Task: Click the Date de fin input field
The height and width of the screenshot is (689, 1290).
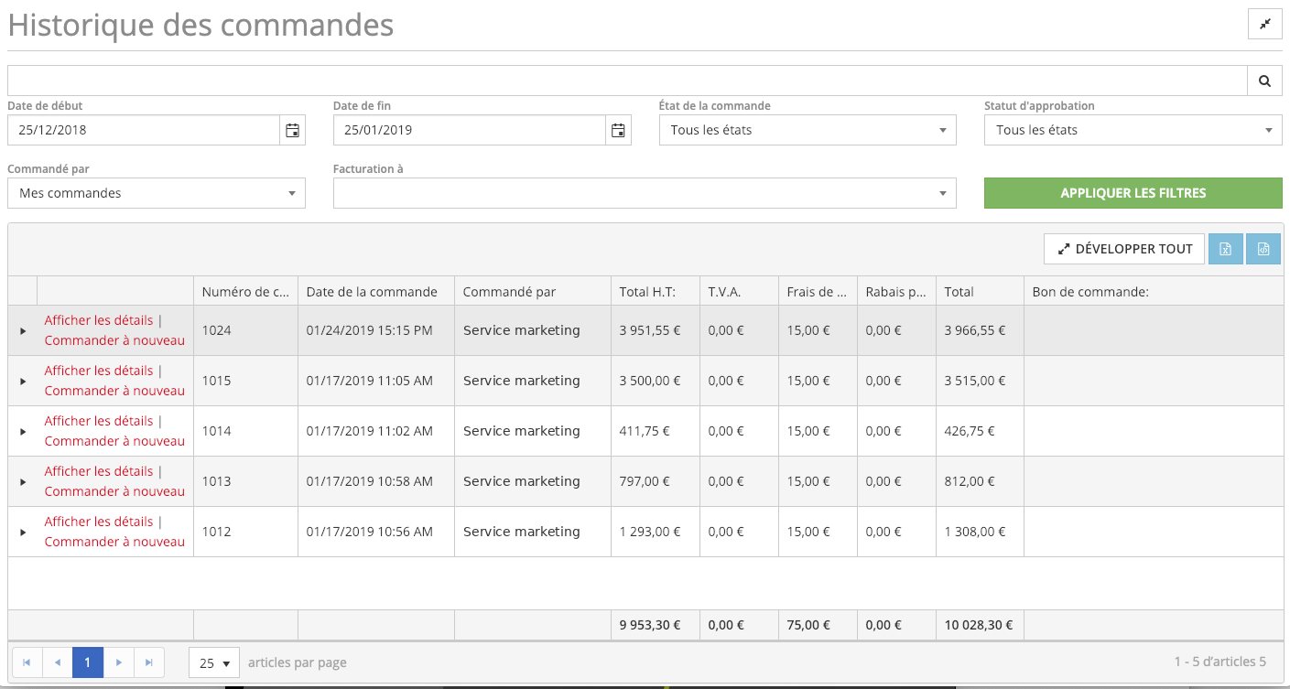Action: tap(470, 130)
